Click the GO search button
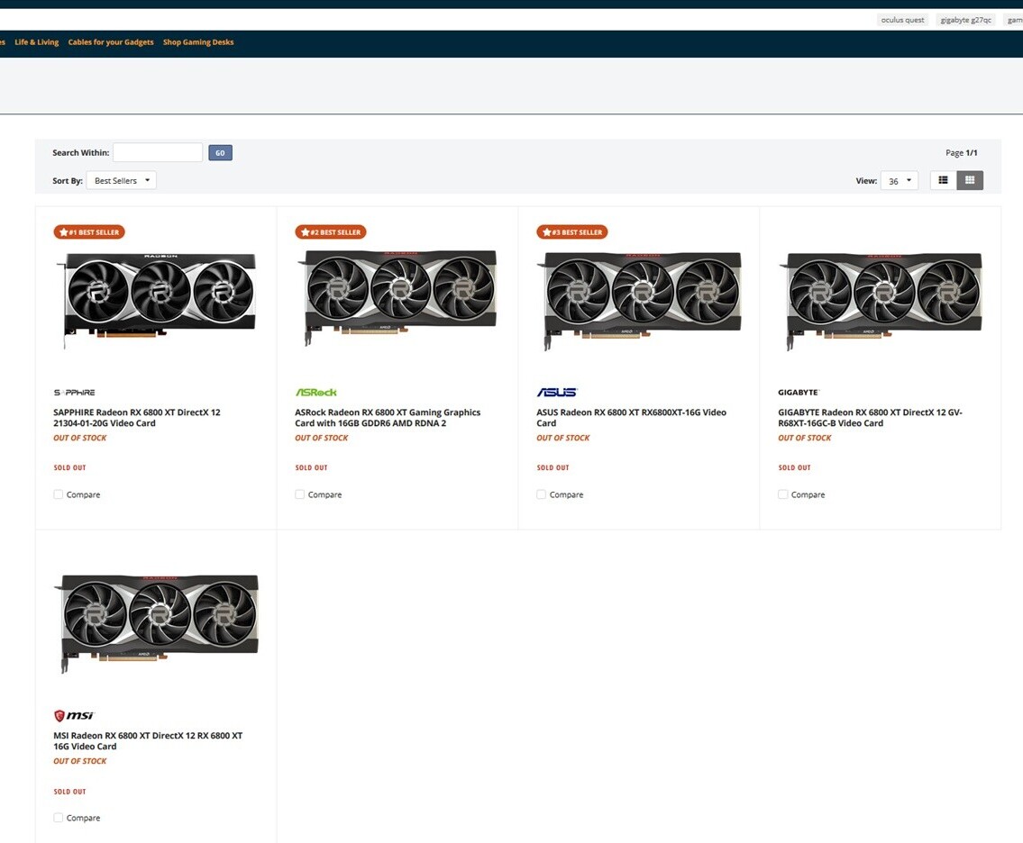 221,152
